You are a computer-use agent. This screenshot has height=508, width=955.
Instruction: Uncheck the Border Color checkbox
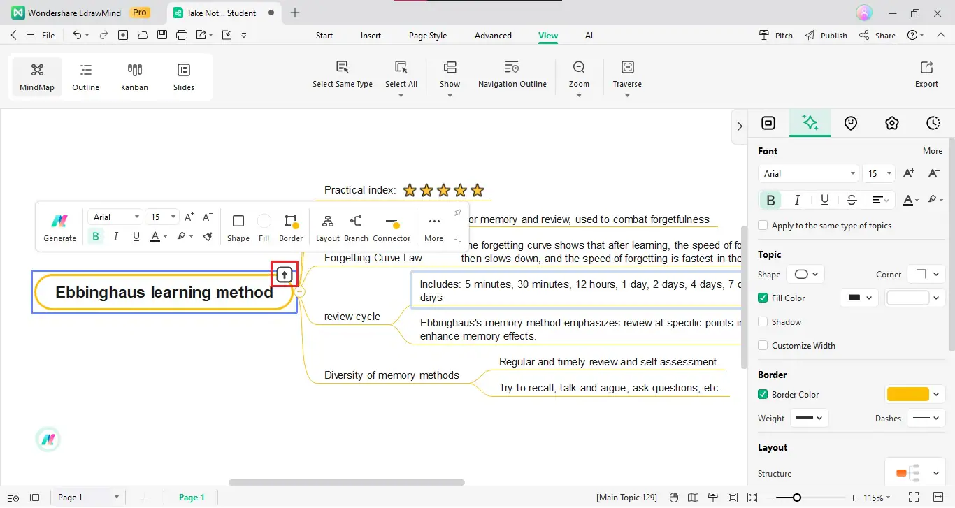pos(763,394)
